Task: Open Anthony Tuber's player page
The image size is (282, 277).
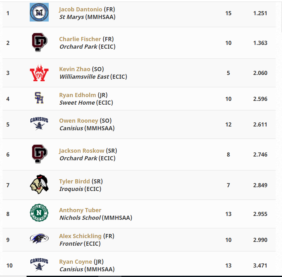Action: (80, 210)
